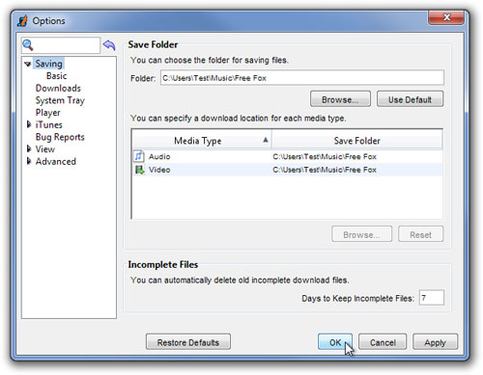Screen dimensions: 483x375
Task: Open the Bug Reports options page
Action: pos(60,137)
